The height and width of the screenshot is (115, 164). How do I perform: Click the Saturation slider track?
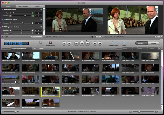[22, 16]
